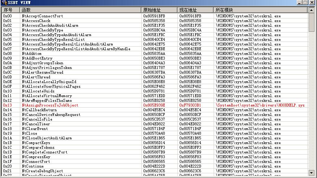Viewport: 317px width, 178px height.
Task: Click the 原始地址 column header
Action: (x=159, y=10)
